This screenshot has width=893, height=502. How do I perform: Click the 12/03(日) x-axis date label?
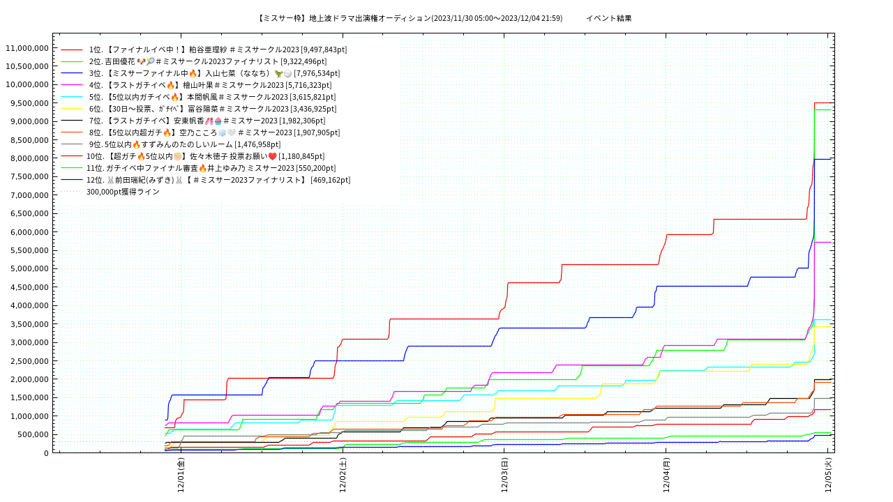coord(505,476)
